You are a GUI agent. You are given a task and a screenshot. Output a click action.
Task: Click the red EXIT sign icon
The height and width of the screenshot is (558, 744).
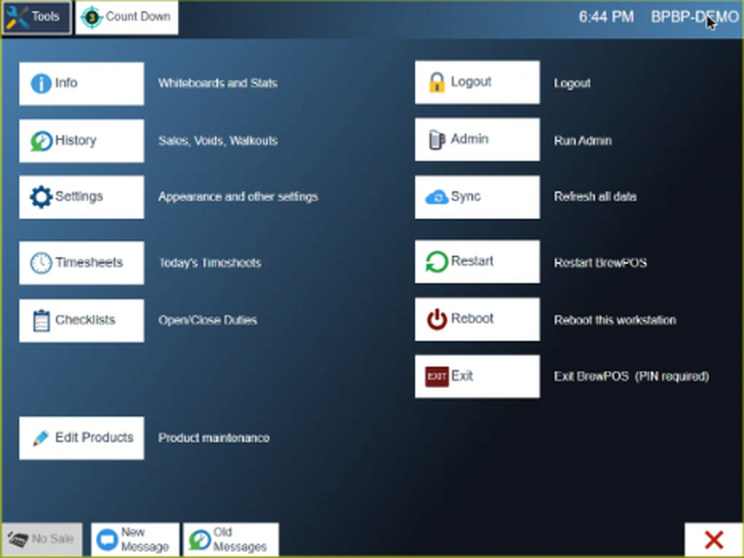tap(437, 377)
